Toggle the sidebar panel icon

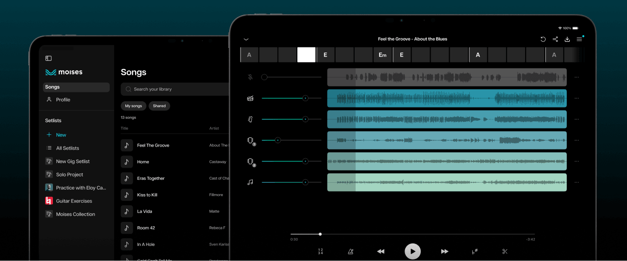pyautogui.click(x=48, y=58)
